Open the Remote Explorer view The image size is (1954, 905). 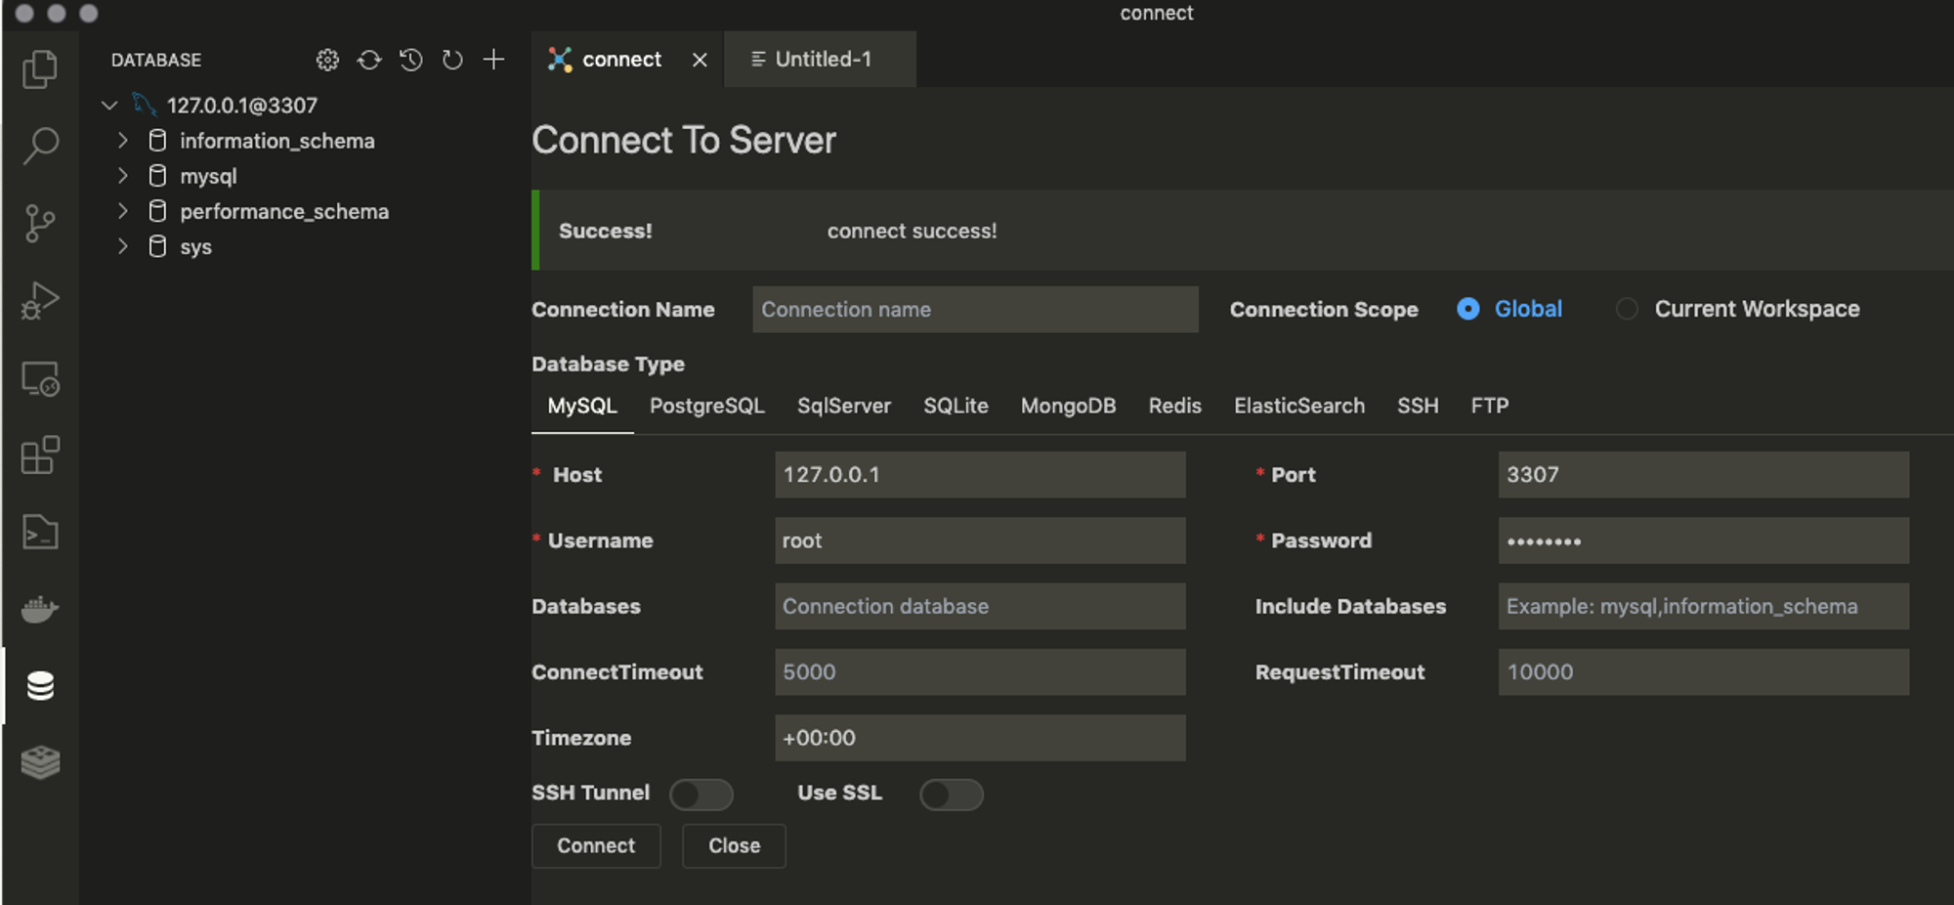(x=40, y=378)
